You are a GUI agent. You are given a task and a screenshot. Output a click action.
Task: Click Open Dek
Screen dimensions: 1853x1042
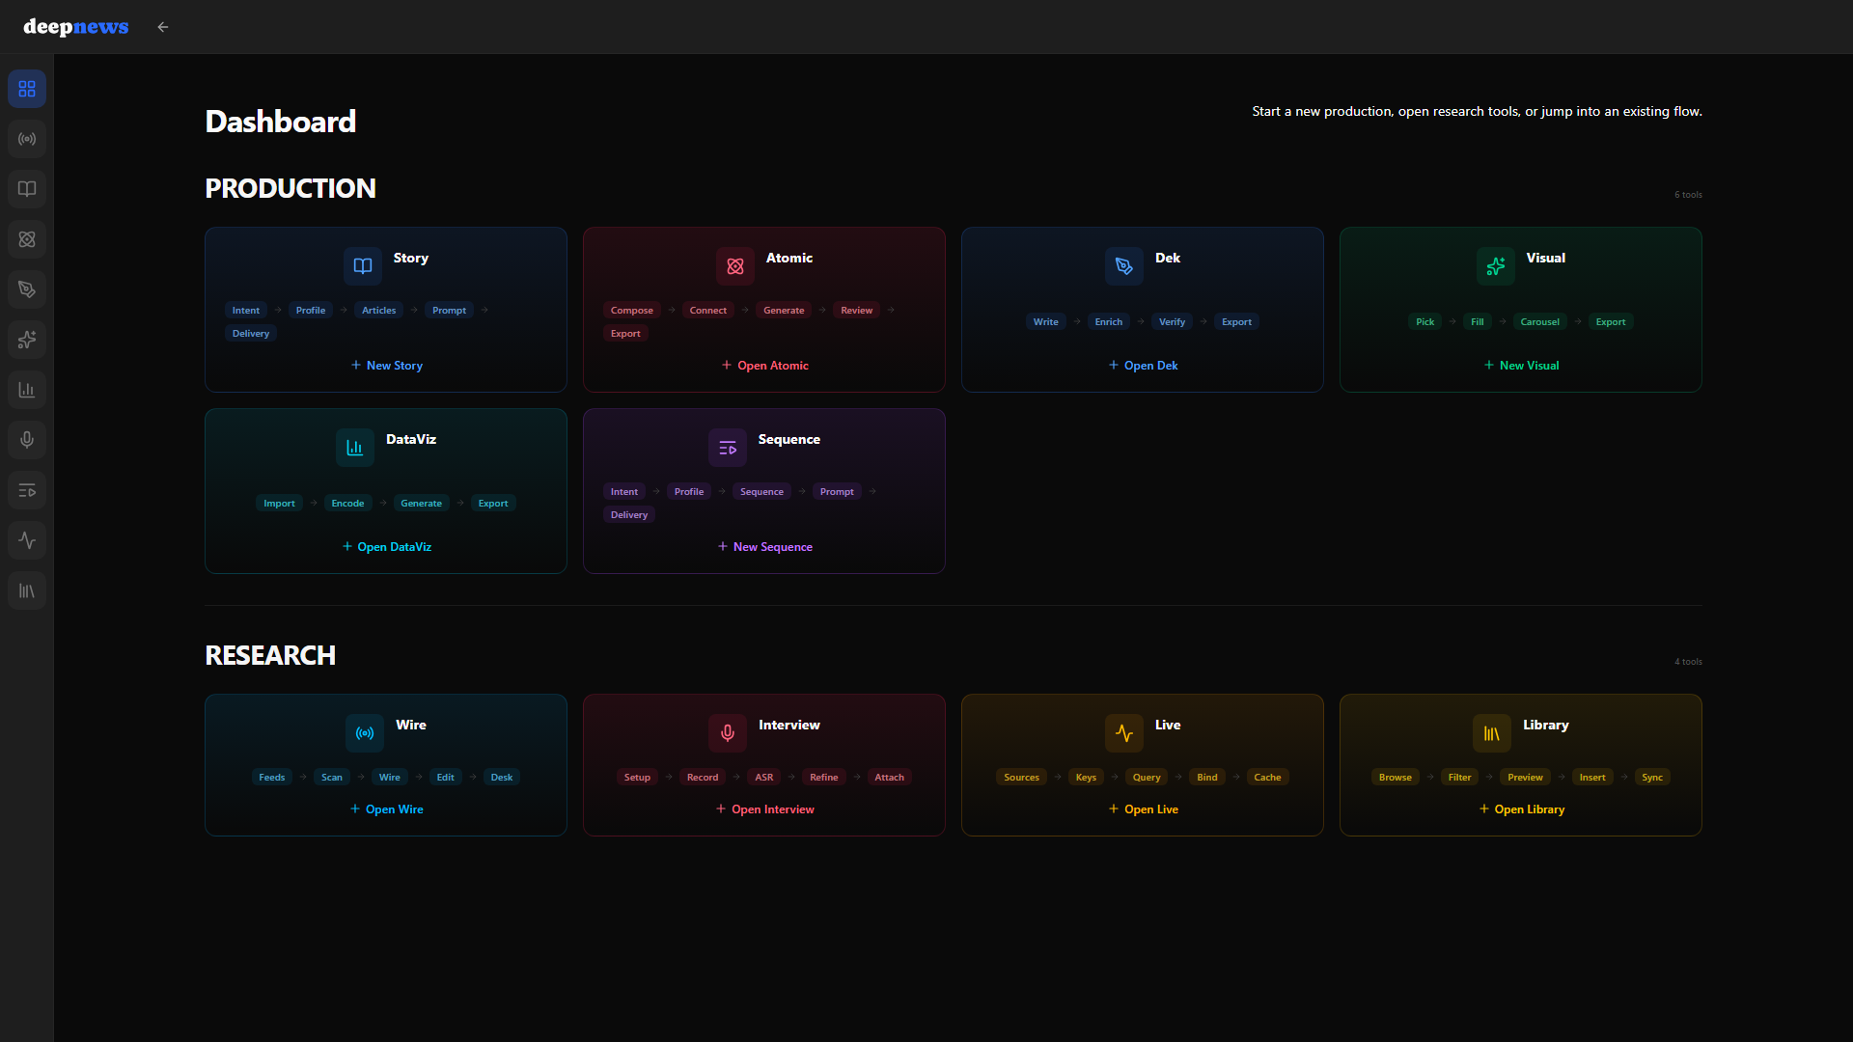coord(1143,366)
